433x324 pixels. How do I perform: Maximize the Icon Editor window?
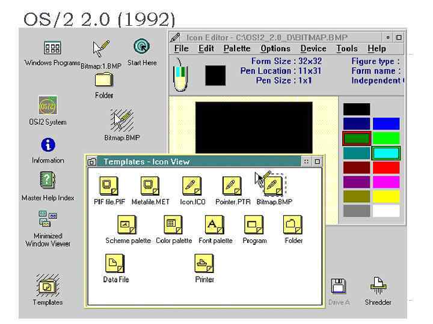pyautogui.click(x=399, y=37)
